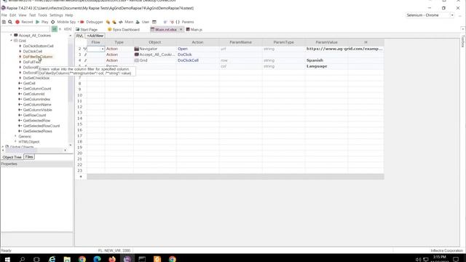Open Params from toolbar
This screenshot has height=262, width=466.
tap(185, 22)
